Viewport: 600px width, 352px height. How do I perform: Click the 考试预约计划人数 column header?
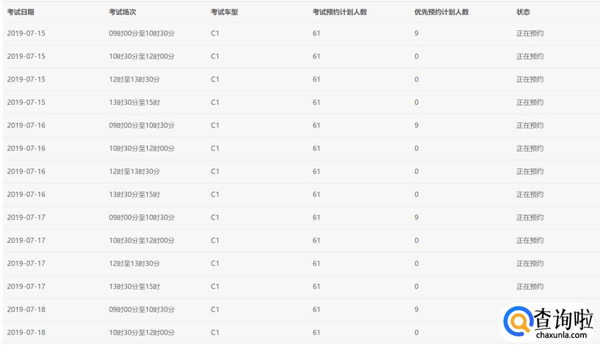[x=339, y=12]
